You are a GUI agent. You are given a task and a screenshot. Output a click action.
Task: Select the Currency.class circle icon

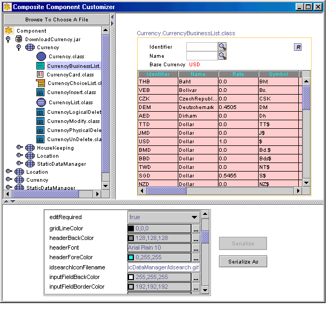click(41, 56)
